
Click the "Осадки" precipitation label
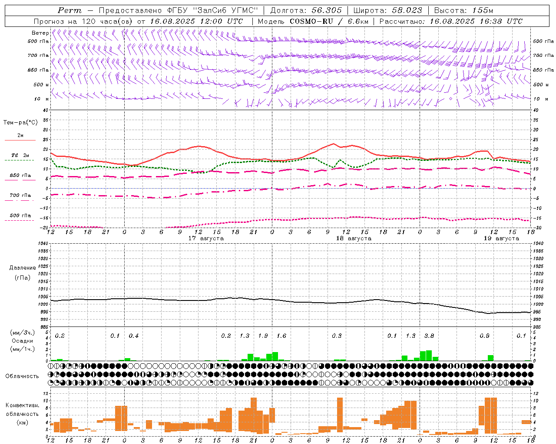23,341
